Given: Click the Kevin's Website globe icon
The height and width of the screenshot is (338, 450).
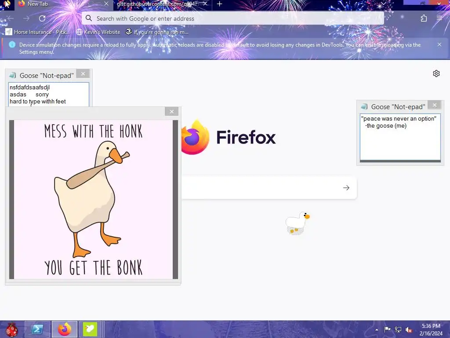Looking at the screenshot, I should coord(79,32).
